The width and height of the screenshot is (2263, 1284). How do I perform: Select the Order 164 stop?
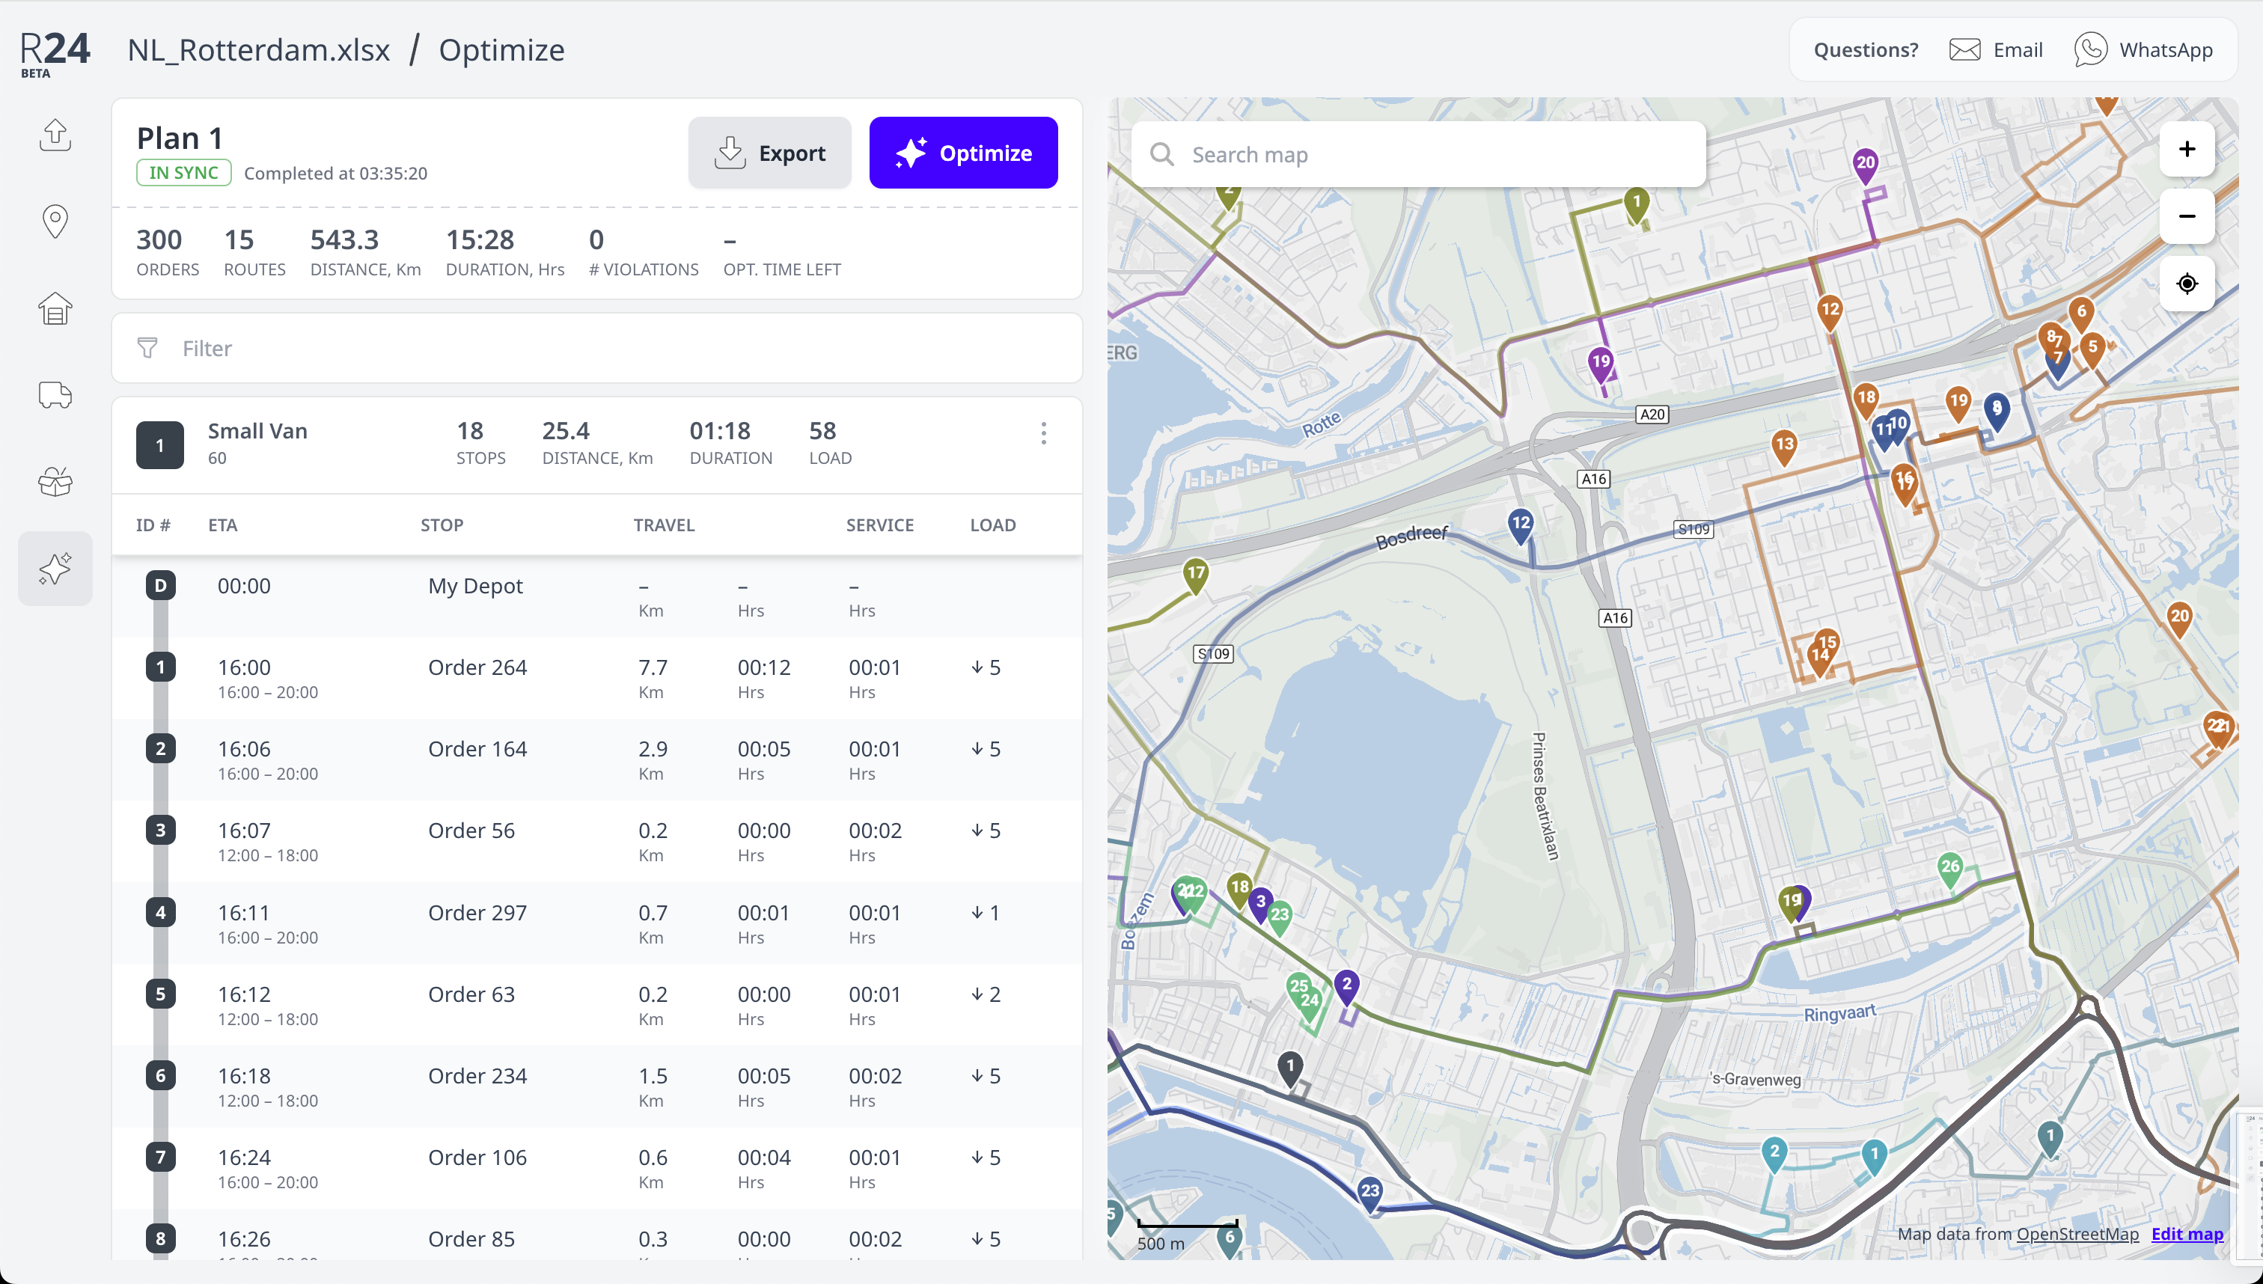point(597,760)
